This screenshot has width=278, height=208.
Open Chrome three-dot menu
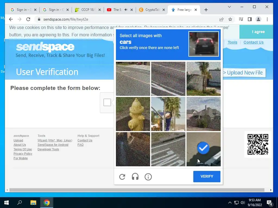pyautogui.click(x=267, y=19)
